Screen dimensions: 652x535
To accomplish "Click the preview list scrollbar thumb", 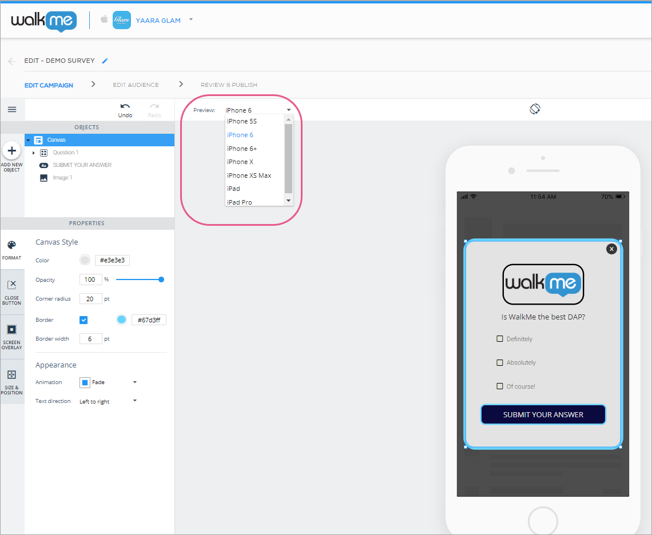I will tap(289, 158).
